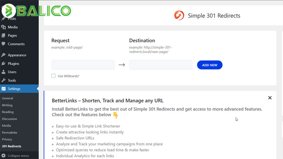Click the Tools wrench icon
The width and height of the screenshot is (283, 159).
4,80
